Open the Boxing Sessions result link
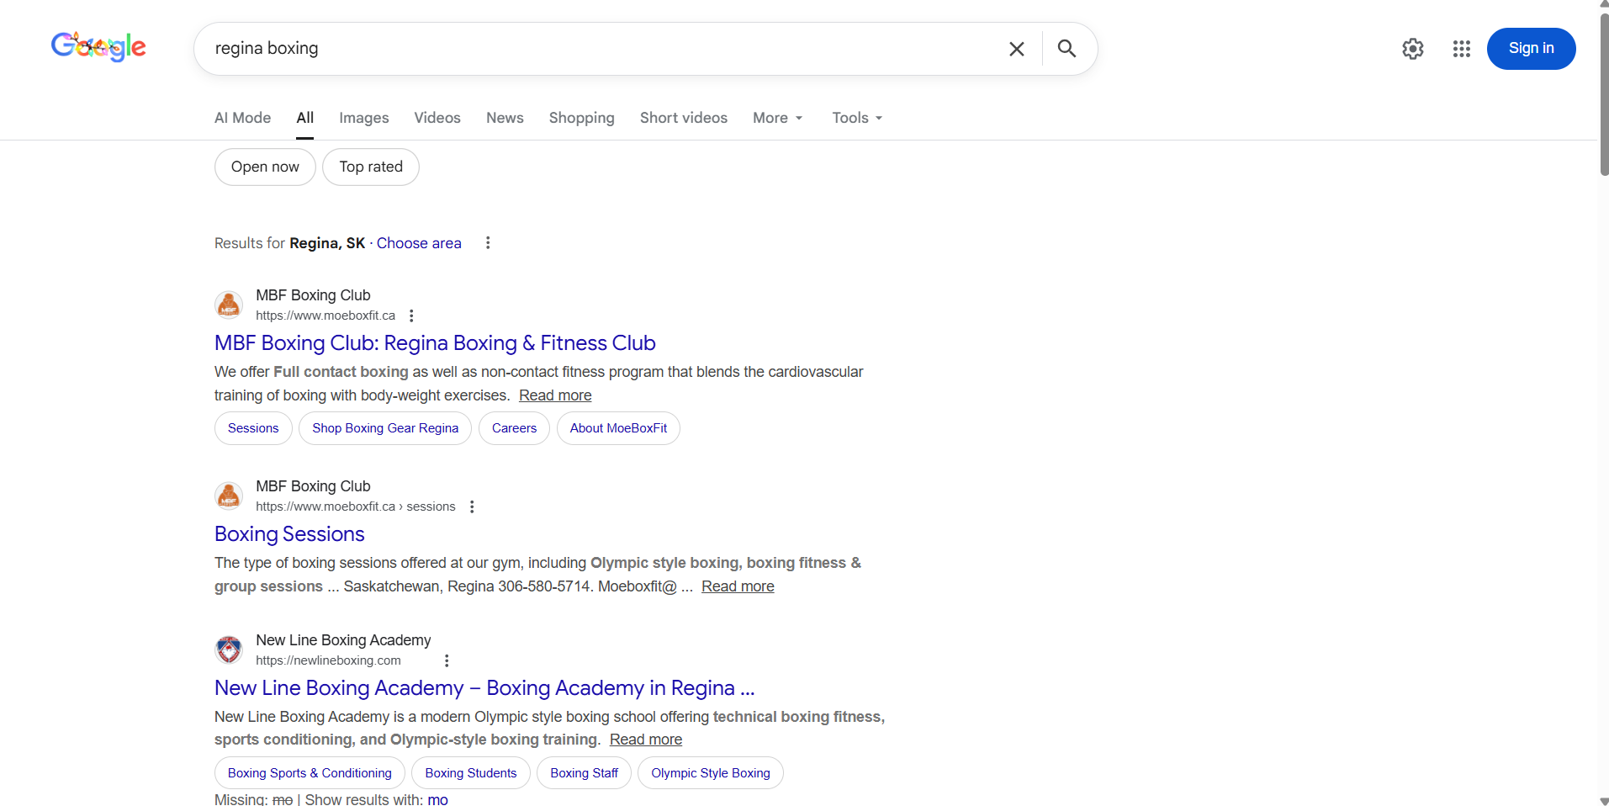1609x806 pixels. tap(289, 534)
